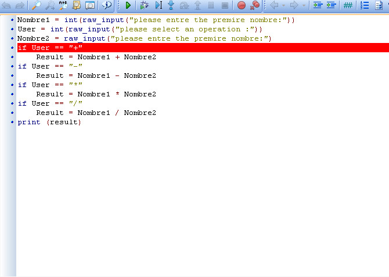Screen dimensions: 389x277
Task: Click Run to Cursor icon
Action: 159,5
